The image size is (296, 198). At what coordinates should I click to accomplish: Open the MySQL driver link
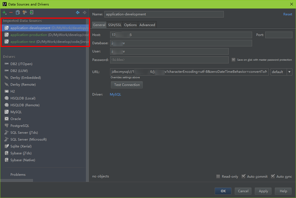point(115,94)
